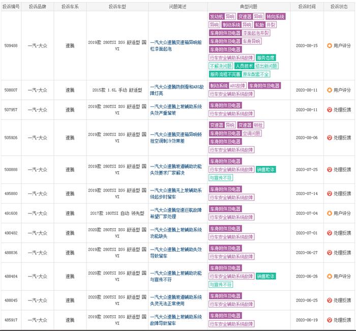Click the 处理反馈 red icon for complaint 495880
This screenshot has width=356, height=331.
click(x=329, y=194)
